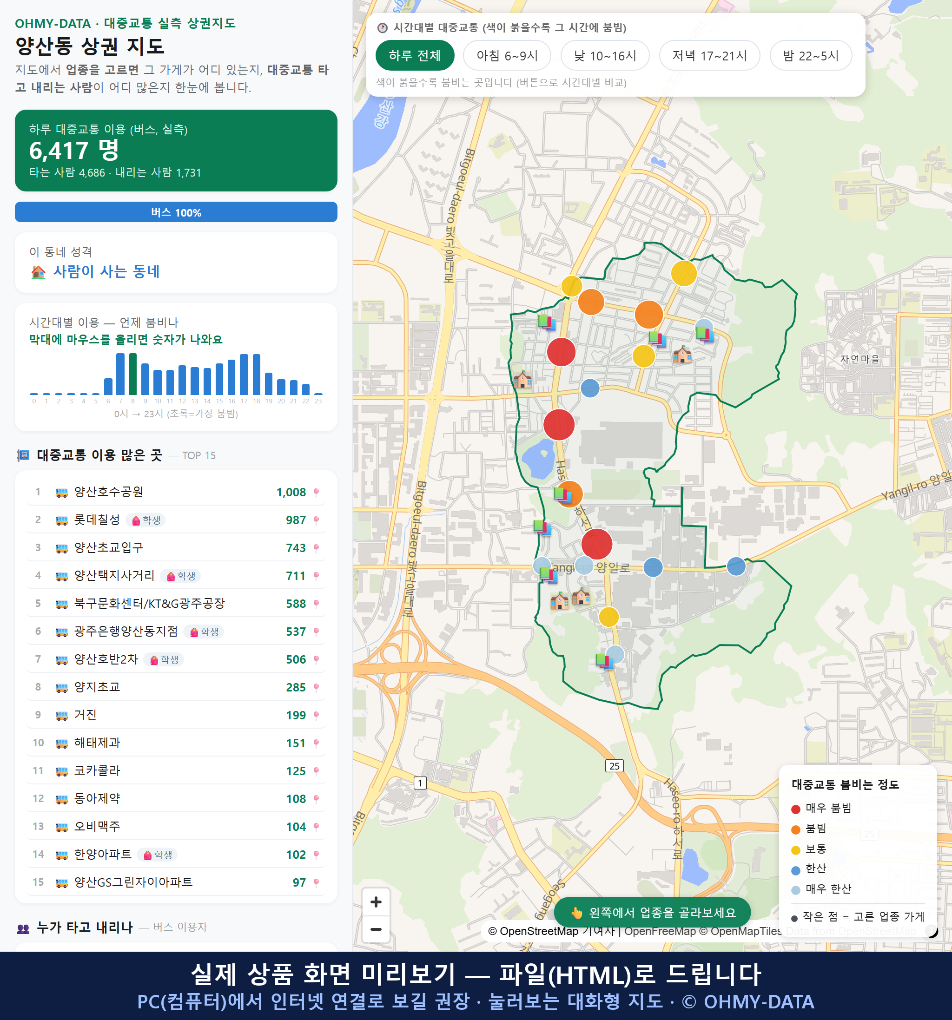Click the 학생 tag on the 한양아파트 row
The image size is (952, 1020).
158,855
